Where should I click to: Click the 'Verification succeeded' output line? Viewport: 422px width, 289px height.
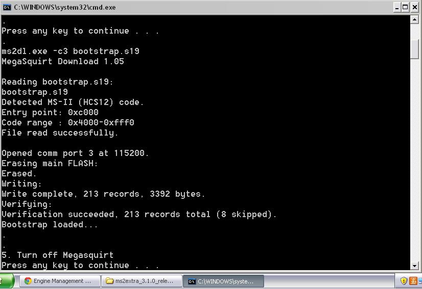(139, 214)
